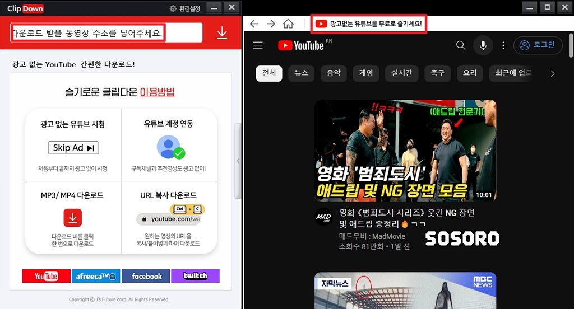Viewport: 574px width, 309px height.
Task: Click the 광고 없는 유튜브 시청 heading
Action: pos(72,124)
